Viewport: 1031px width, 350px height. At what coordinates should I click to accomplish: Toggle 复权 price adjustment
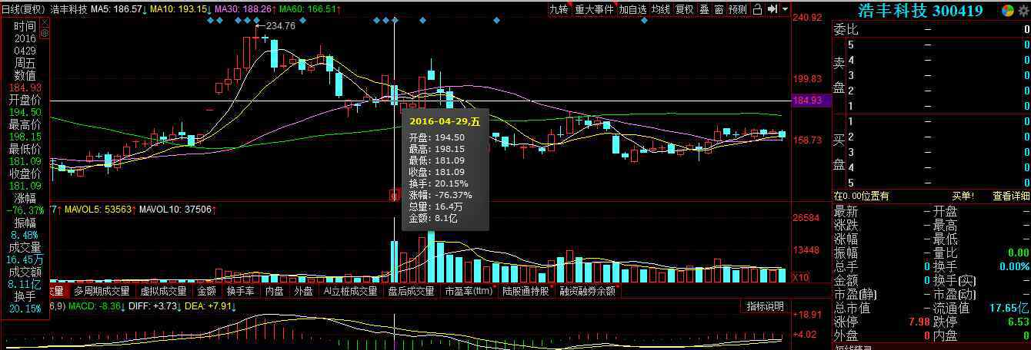tap(684, 9)
